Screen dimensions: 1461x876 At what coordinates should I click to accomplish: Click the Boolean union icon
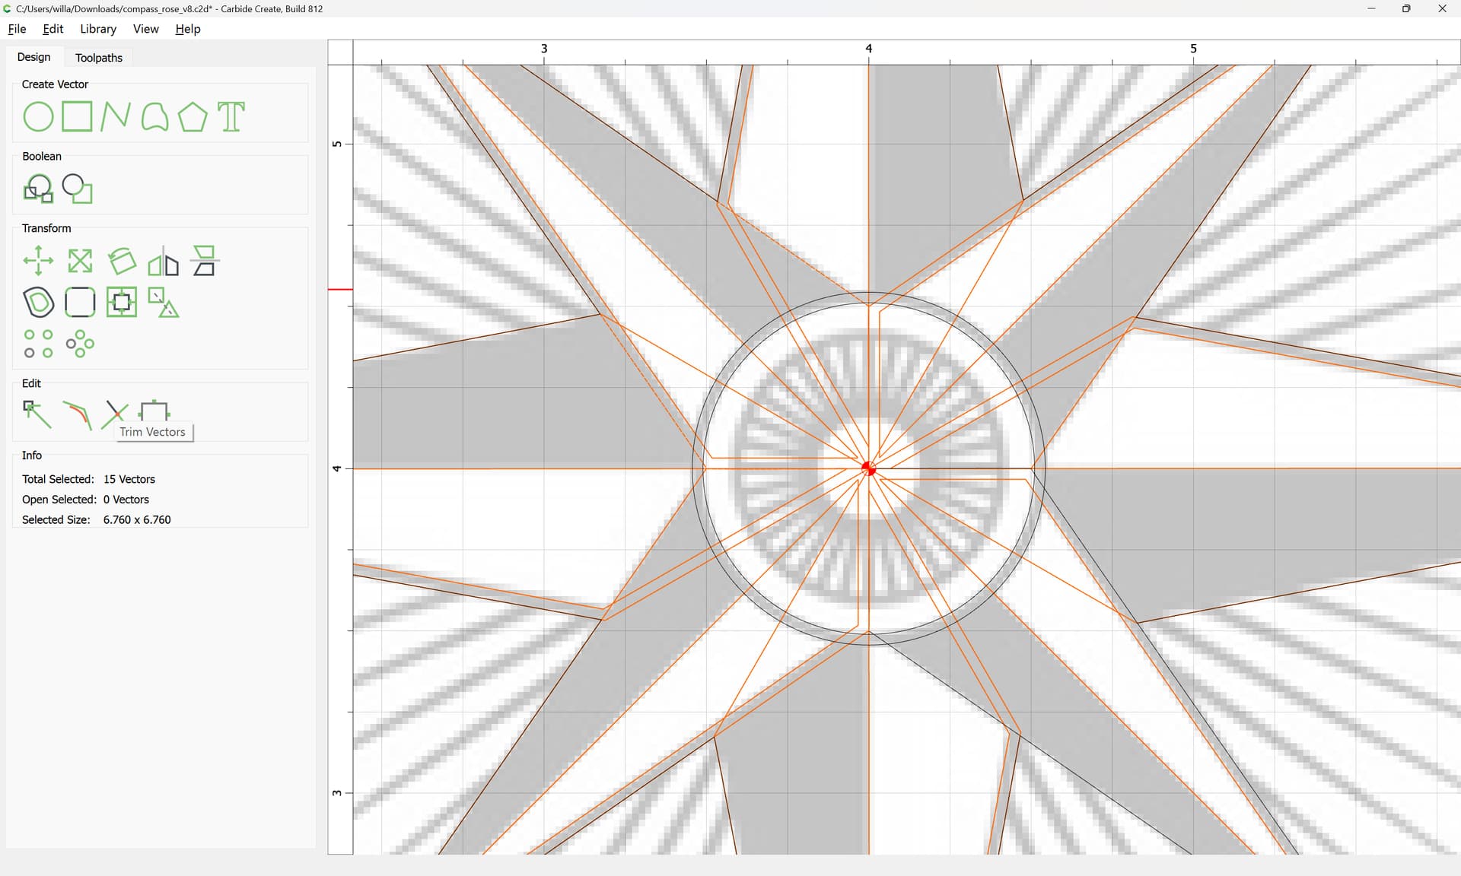point(38,189)
